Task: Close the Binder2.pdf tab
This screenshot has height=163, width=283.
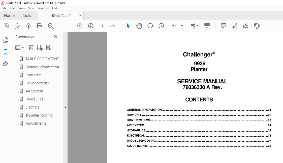Action: coord(80,16)
